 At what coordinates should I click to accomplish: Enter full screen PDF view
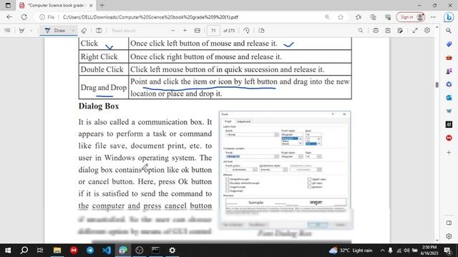415,30
